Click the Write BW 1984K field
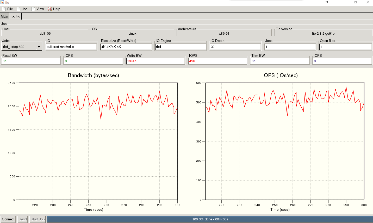The height and width of the screenshot is (223, 373). click(156, 61)
